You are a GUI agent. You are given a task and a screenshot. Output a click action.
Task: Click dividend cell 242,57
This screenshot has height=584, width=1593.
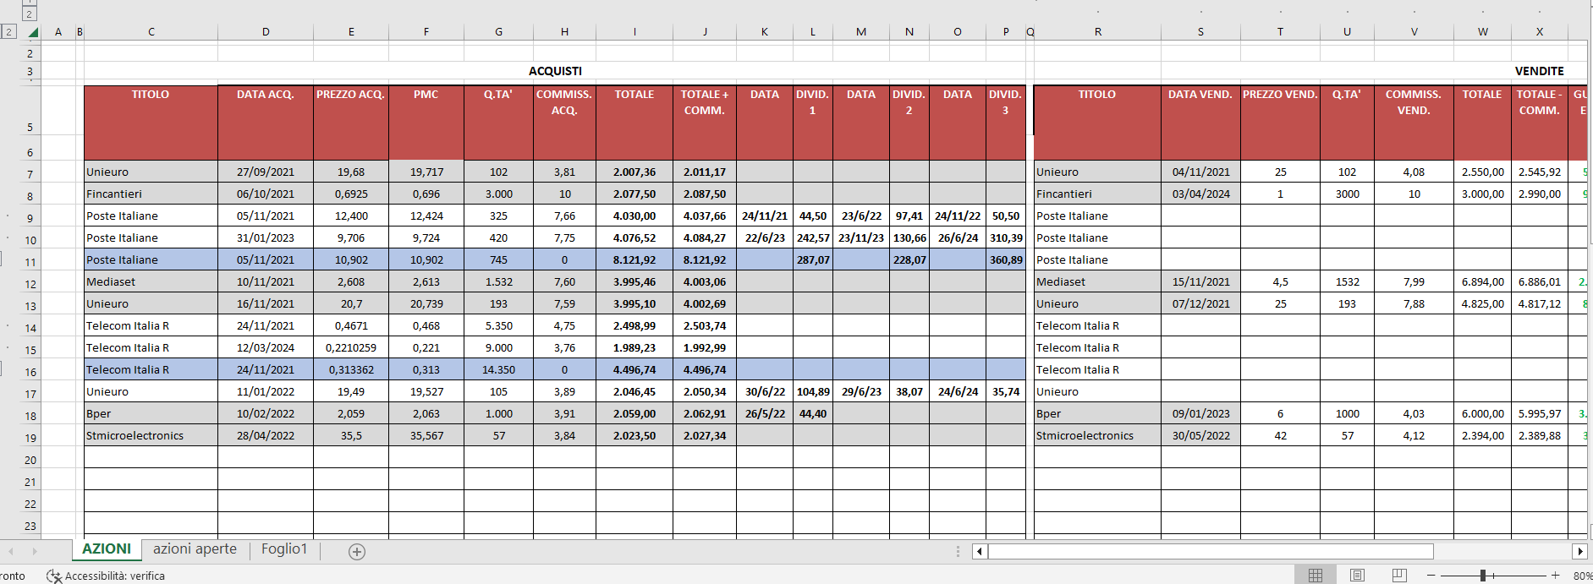click(x=813, y=237)
